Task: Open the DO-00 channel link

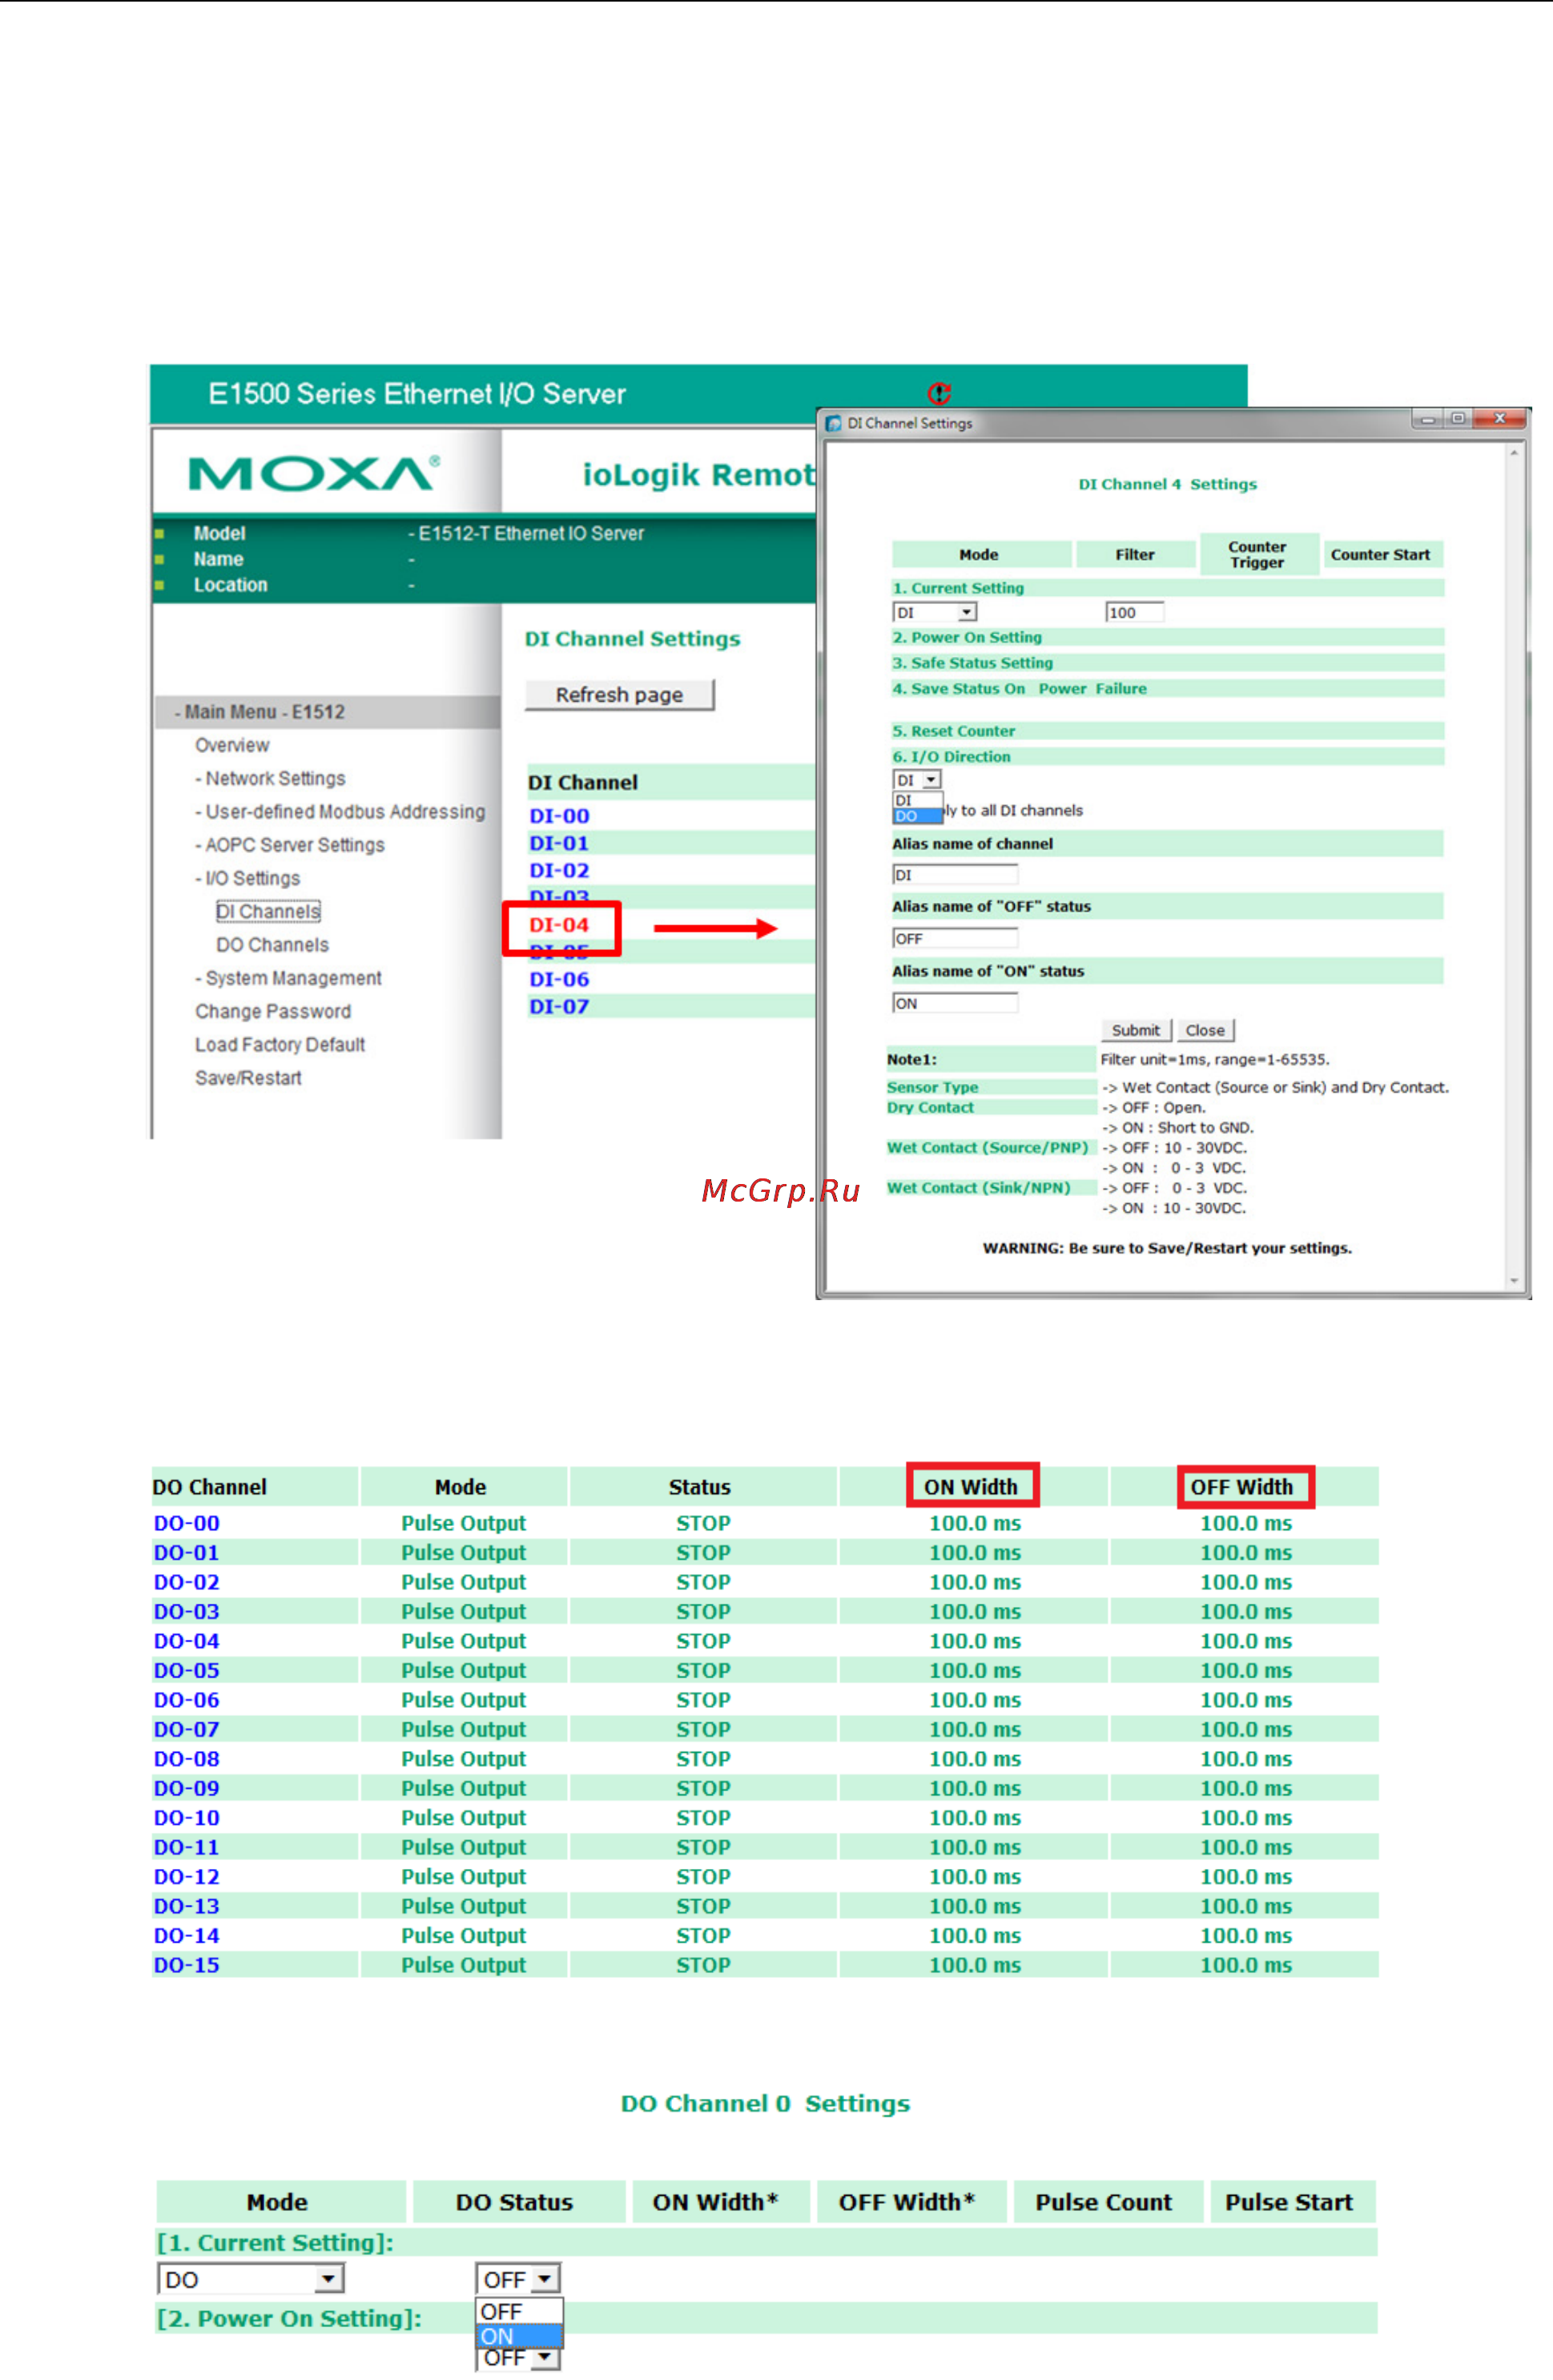Action: click(x=186, y=1523)
